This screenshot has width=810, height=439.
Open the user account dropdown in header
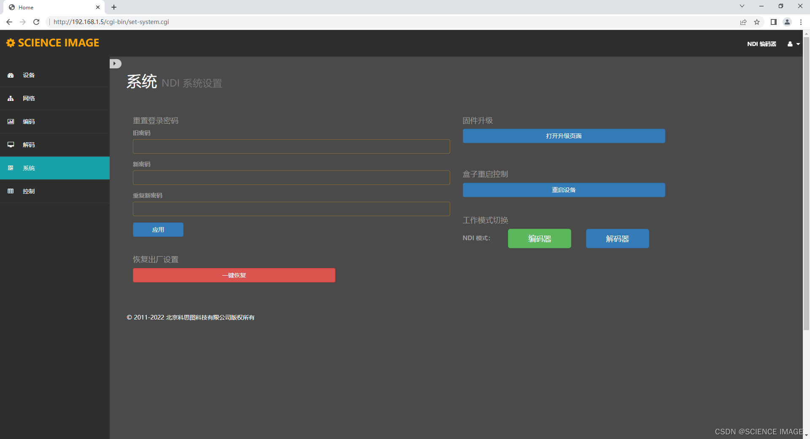(x=793, y=44)
